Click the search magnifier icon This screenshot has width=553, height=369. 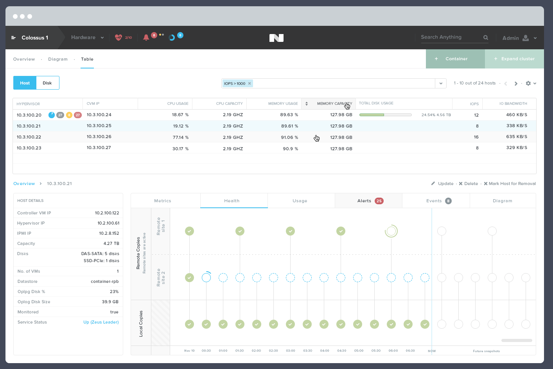point(486,38)
